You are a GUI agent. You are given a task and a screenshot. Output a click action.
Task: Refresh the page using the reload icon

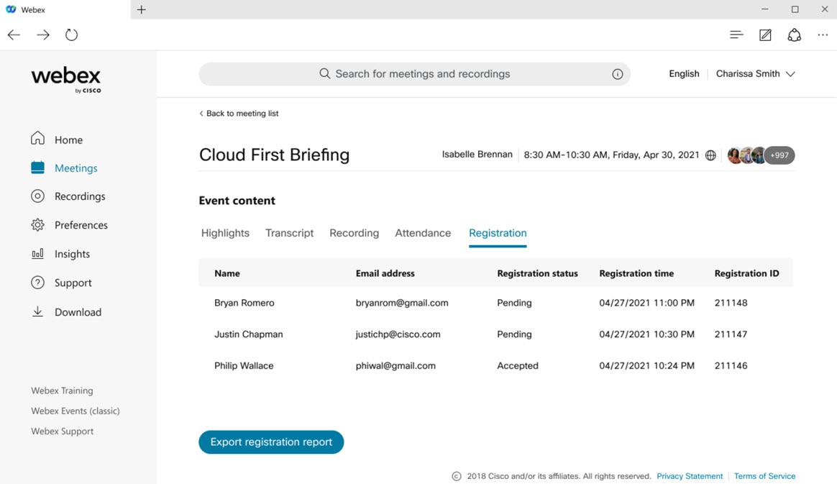[x=71, y=34]
